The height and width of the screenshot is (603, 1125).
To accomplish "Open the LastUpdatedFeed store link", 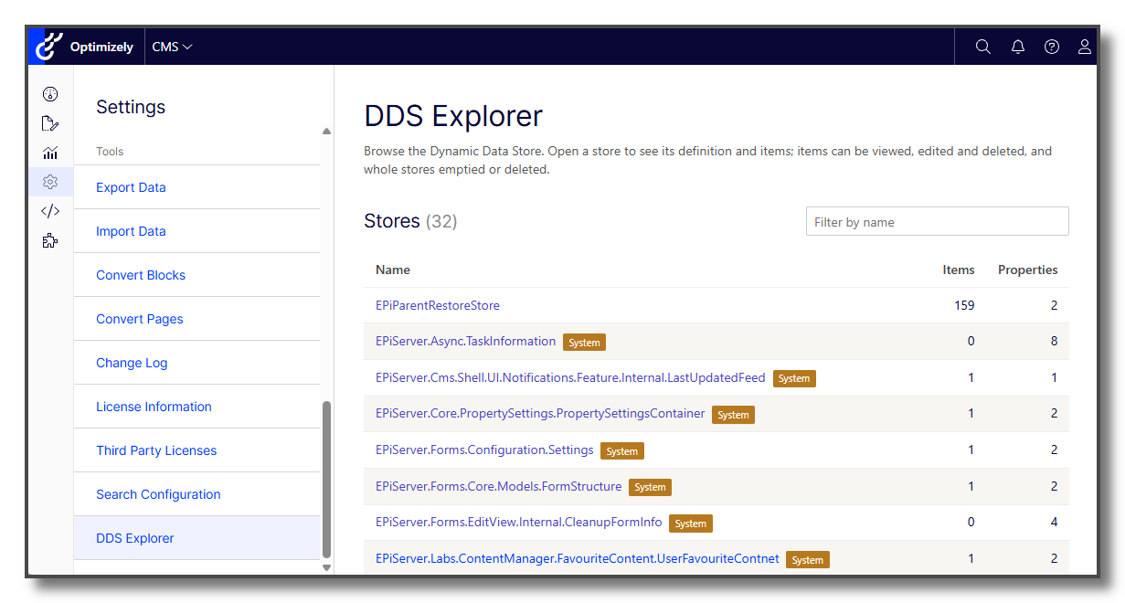I will 570,377.
